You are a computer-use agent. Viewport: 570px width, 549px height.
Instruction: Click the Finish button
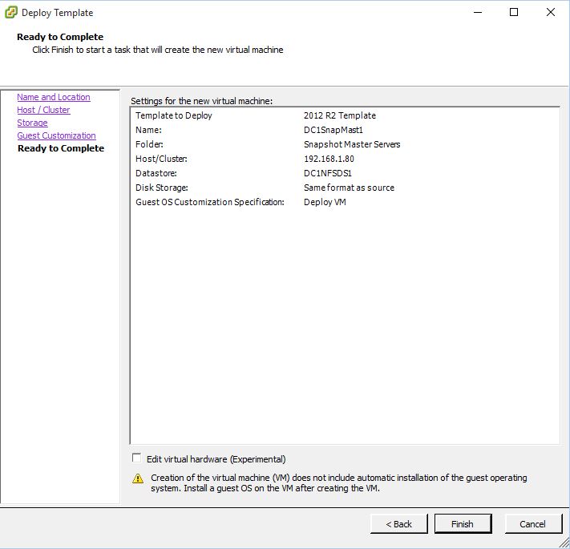click(463, 524)
